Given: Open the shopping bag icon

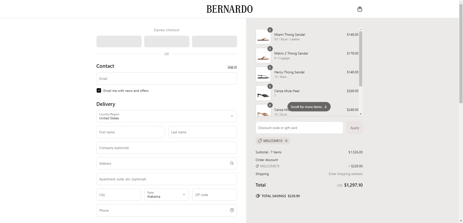Looking at the screenshot, I should point(360,9).
